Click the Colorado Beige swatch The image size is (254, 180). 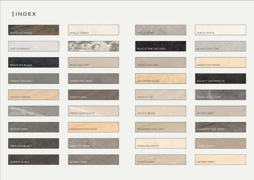161,78
